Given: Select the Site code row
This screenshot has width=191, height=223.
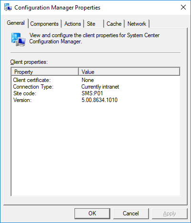Looking at the screenshot, I should 95,93.
